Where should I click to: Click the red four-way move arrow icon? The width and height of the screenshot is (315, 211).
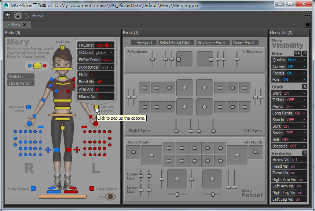[x=77, y=150]
